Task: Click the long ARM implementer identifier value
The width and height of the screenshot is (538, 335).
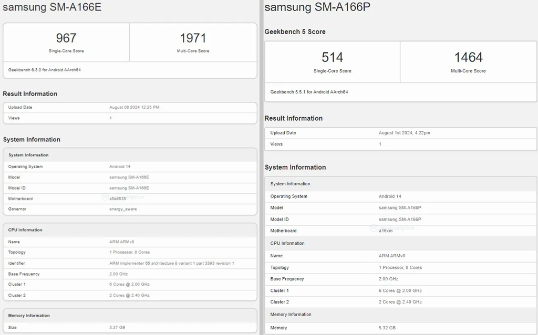Action: click(x=172, y=264)
